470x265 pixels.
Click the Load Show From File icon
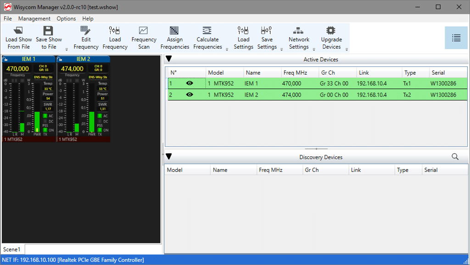[x=18, y=31]
